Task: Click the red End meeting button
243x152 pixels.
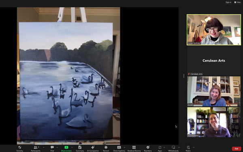Action: [x=237, y=149]
